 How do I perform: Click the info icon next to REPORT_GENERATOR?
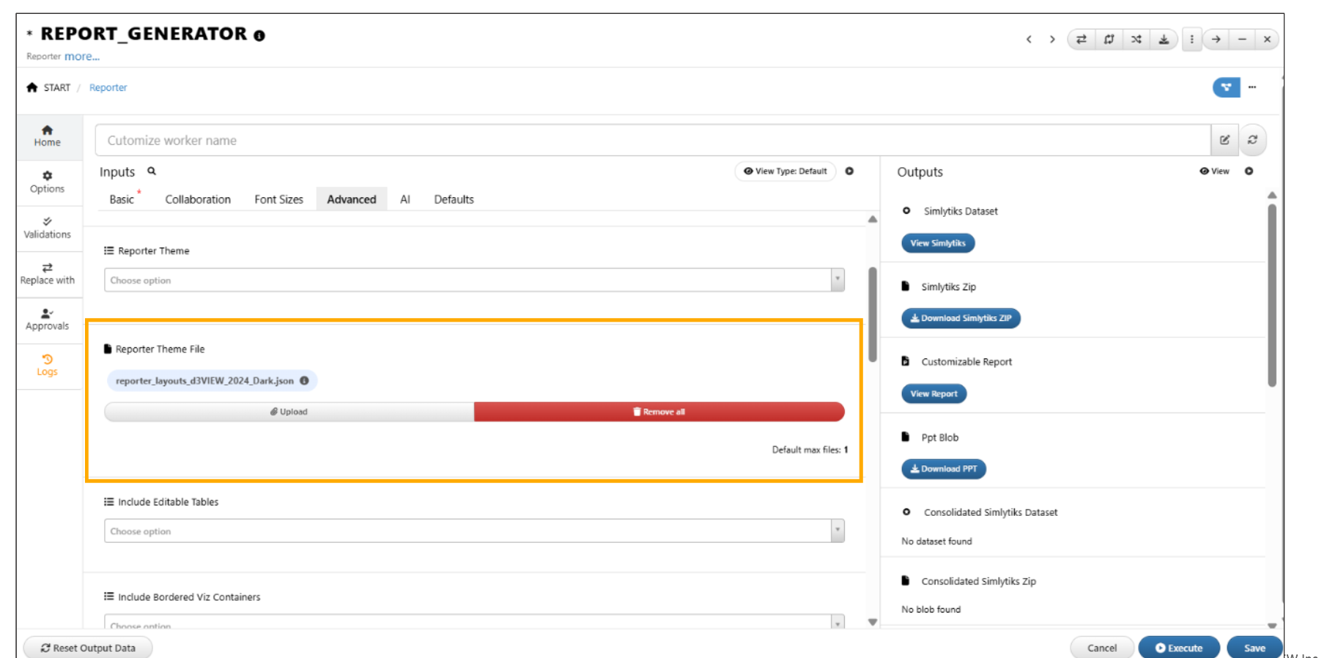259,35
